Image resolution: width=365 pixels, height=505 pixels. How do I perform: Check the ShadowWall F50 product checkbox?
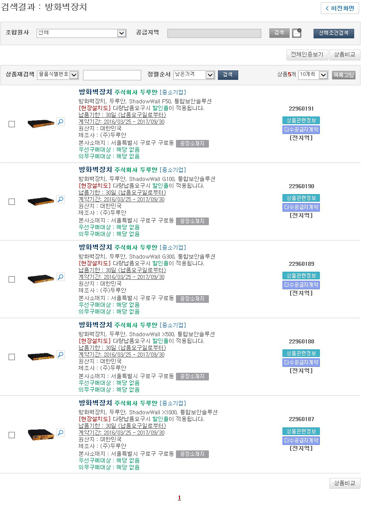[x=12, y=124]
